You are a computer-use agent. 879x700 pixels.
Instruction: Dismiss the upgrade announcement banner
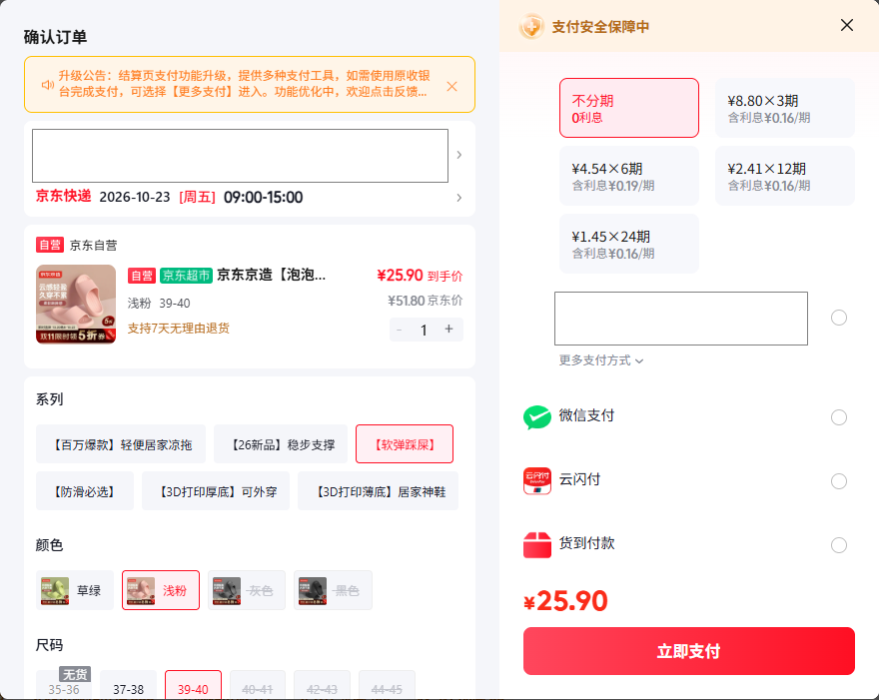[x=451, y=86]
